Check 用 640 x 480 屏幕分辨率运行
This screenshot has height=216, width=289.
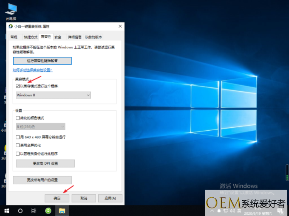pos(17,137)
